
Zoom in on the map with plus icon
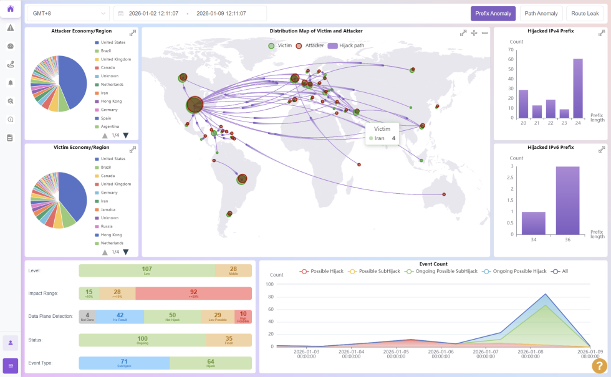point(474,33)
